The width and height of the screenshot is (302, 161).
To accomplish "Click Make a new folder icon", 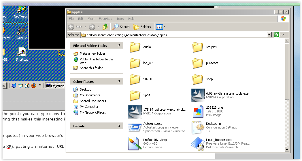I will pyautogui.click(x=76, y=53).
